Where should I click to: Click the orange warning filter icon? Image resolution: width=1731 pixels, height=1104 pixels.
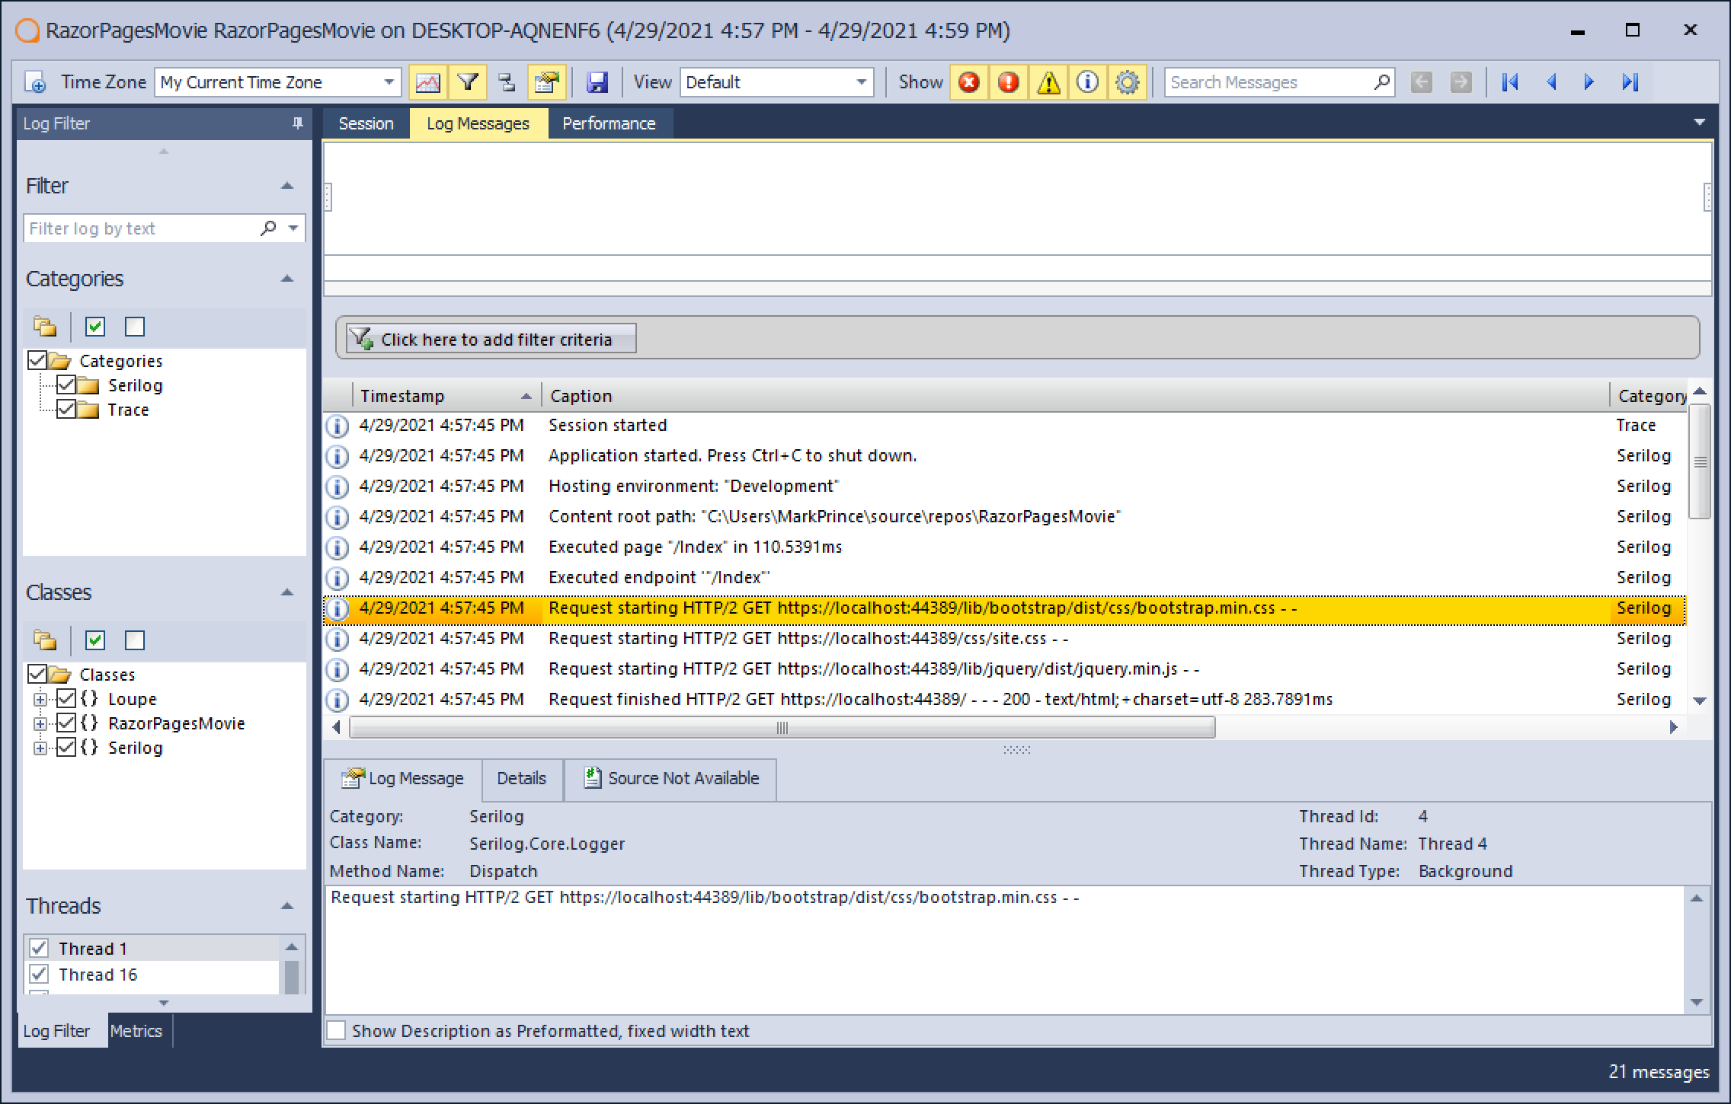1048,82
